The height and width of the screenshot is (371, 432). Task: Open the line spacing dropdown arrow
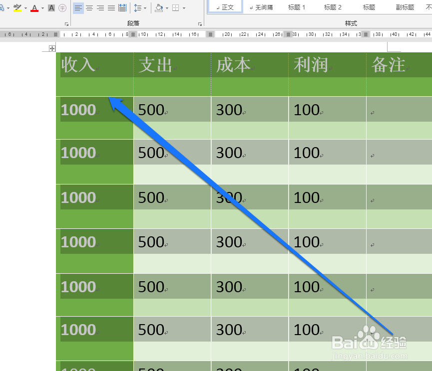144,7
